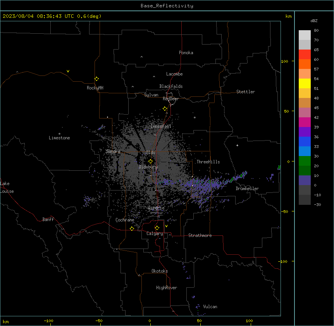Click the Stettler town label
This screenshot has width=334, height=326.
point(246,92)
